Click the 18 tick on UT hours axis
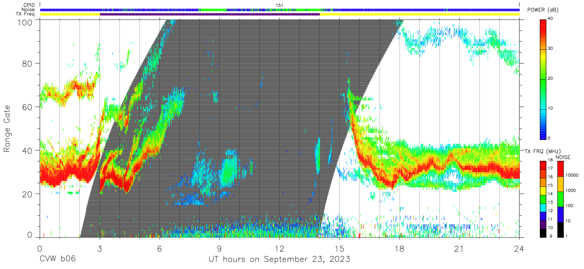 click(x=399, y=248)
